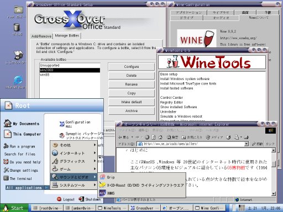Click the Stop icon in Internet Explorer toolbar
The width and height of the screenshot is (283, 212).
point(147,137)
